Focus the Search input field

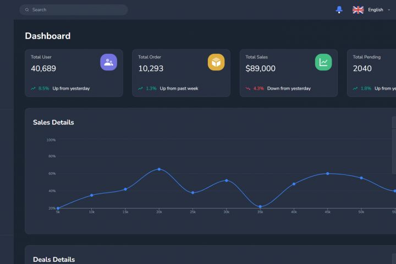click(x=74, y=10)
